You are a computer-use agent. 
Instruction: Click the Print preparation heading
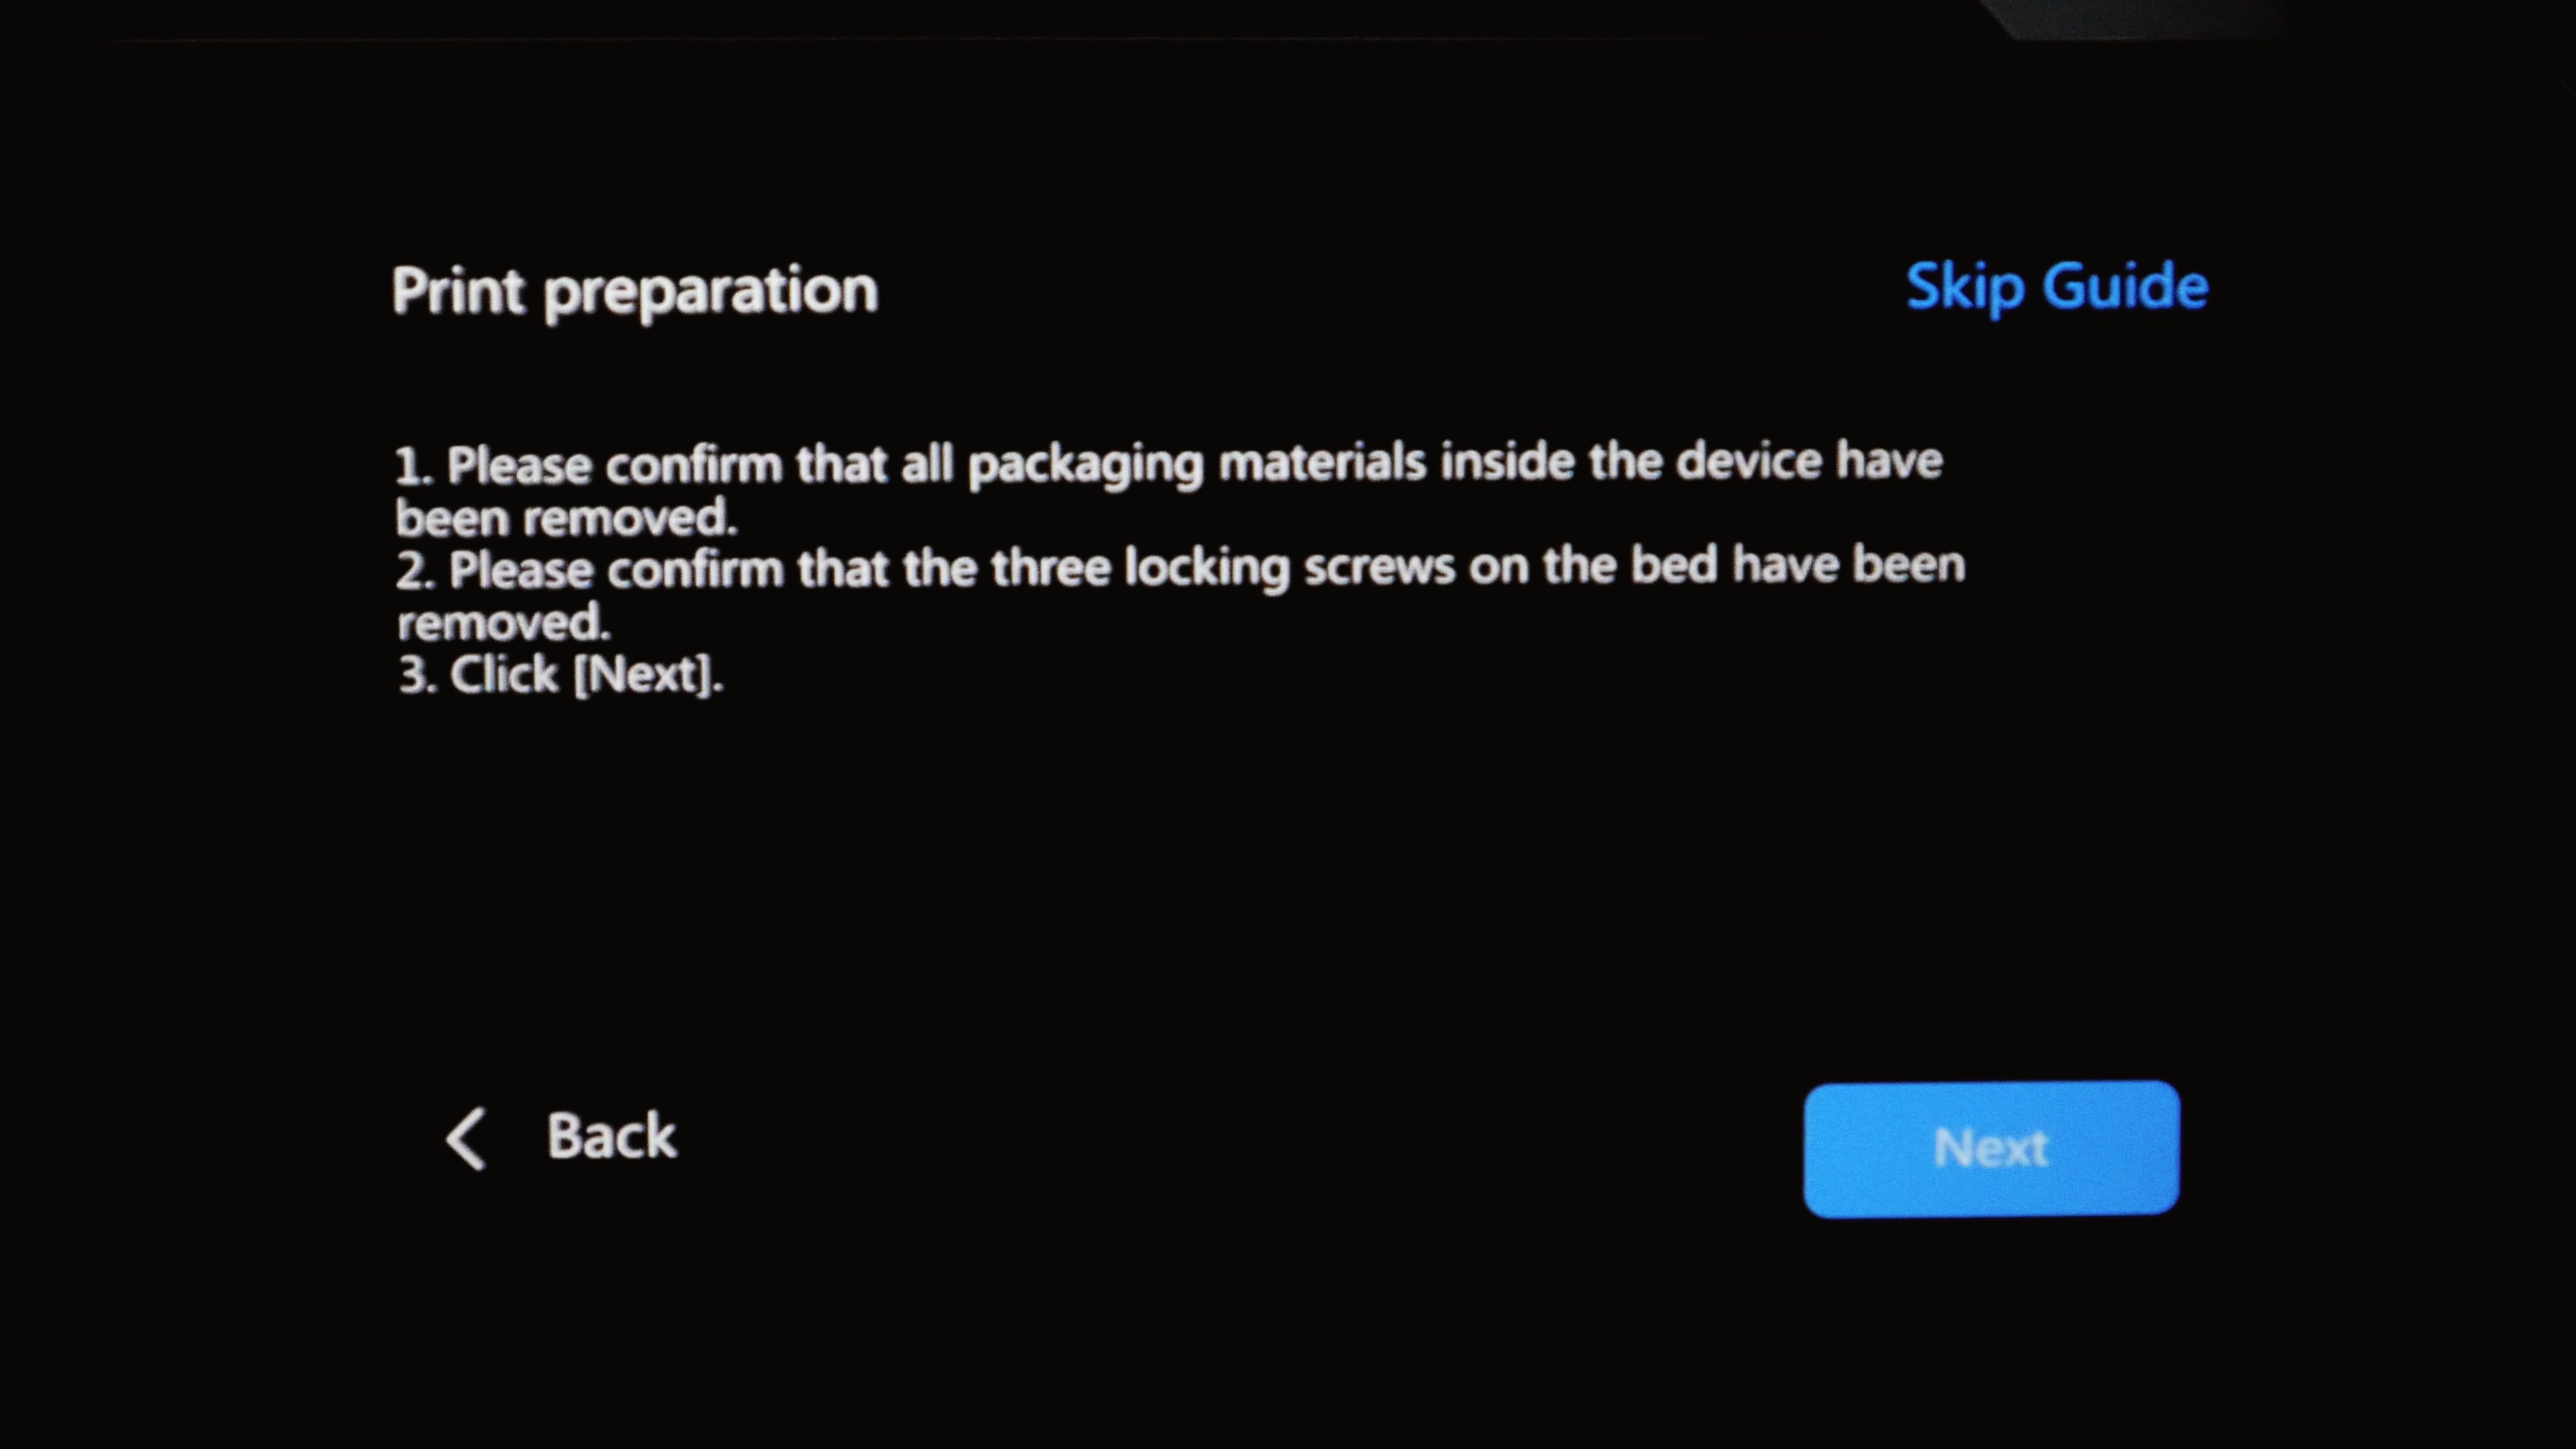[x=635, y=291]
